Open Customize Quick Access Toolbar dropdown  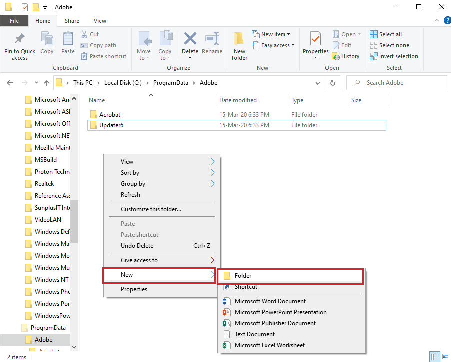click(45, 8)
